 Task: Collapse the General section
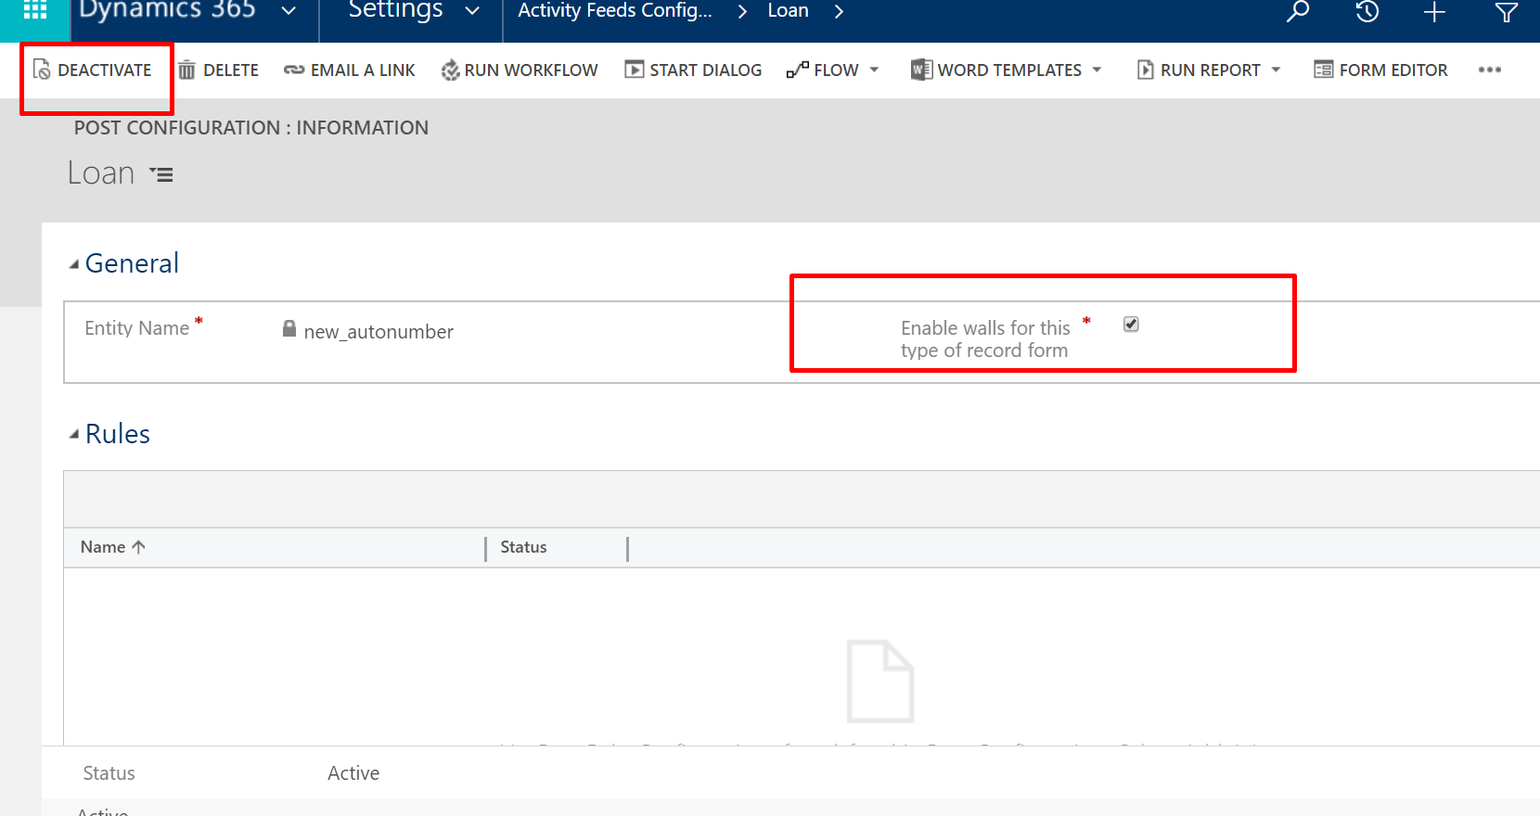click(x=74, y=265)
